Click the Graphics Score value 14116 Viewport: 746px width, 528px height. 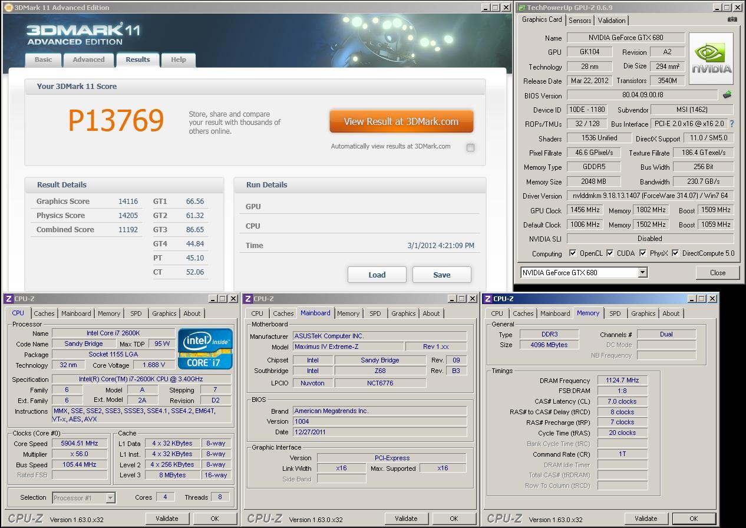click(x=128, y=202)
